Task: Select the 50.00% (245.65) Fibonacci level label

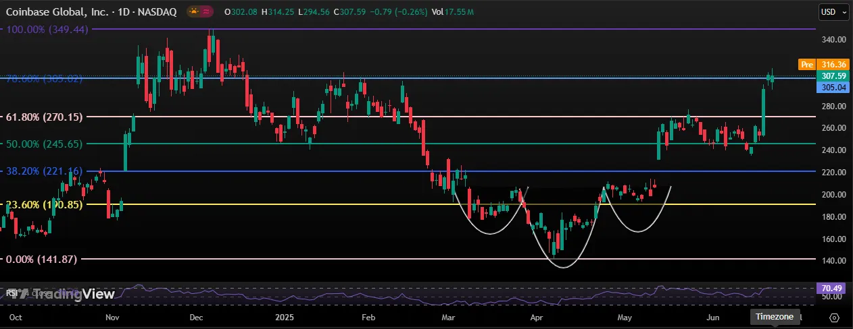Action: tap(44, 144)
